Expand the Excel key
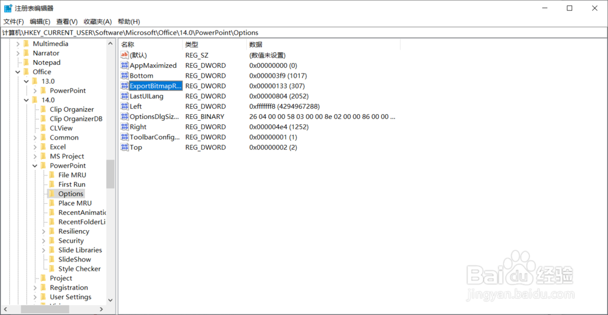 [35, 147]
